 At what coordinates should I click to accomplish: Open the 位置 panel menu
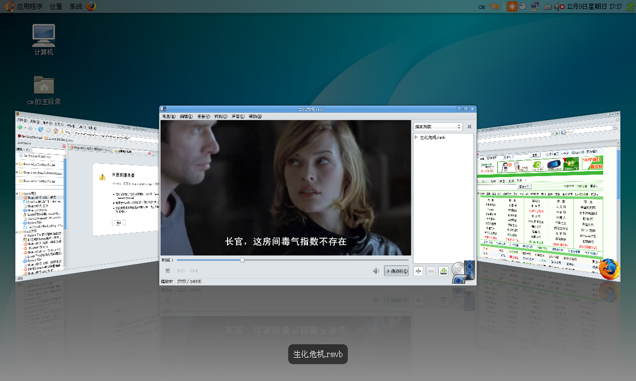(56, 6)
